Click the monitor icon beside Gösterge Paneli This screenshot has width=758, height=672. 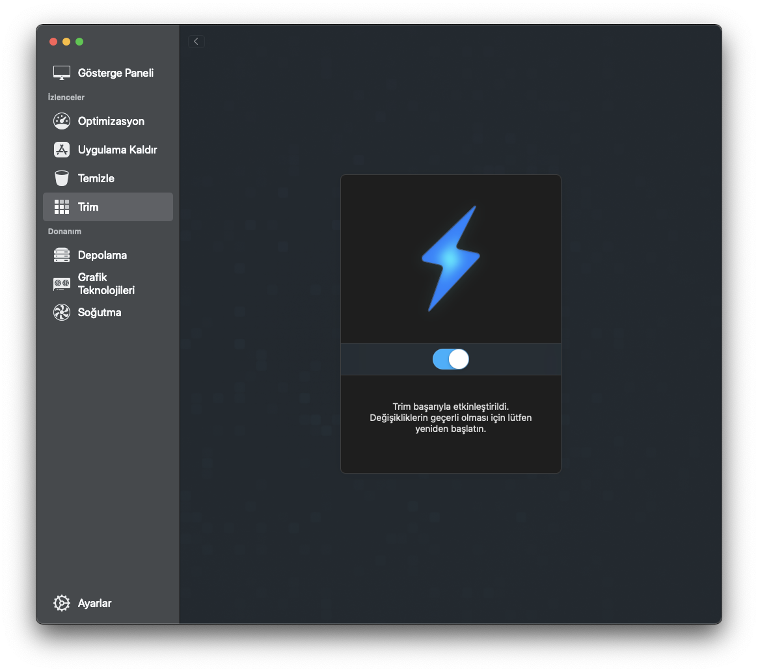point(62,73)
